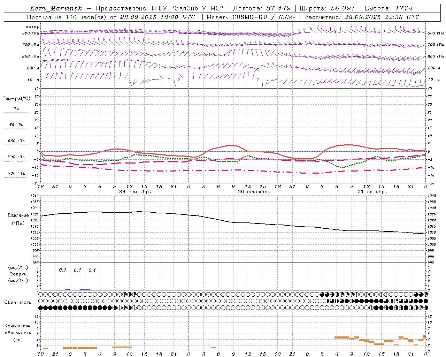Click the Прогноз на 120 часа(ов) text
This screenshot has height=357, width=446.
click(67, 17)
